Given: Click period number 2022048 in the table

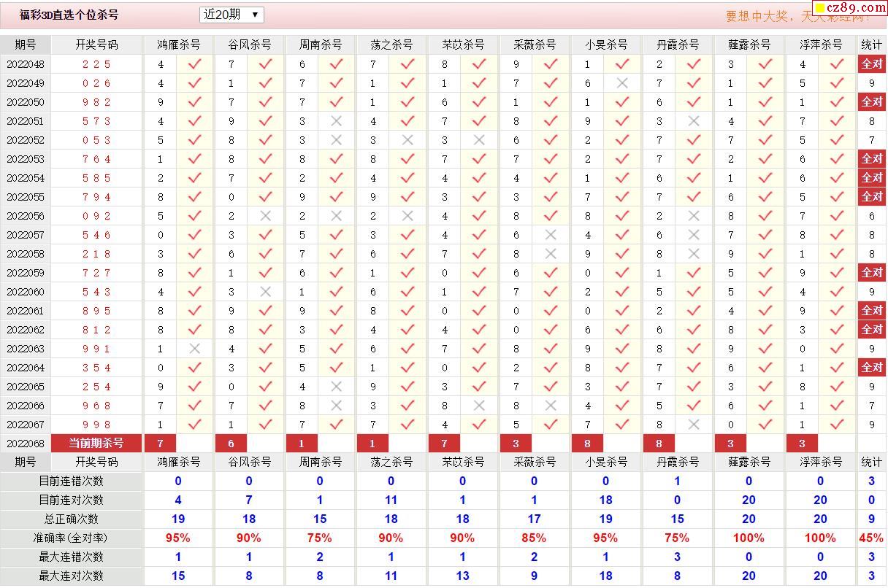Looking at the screenshot, I should point(26,64).
